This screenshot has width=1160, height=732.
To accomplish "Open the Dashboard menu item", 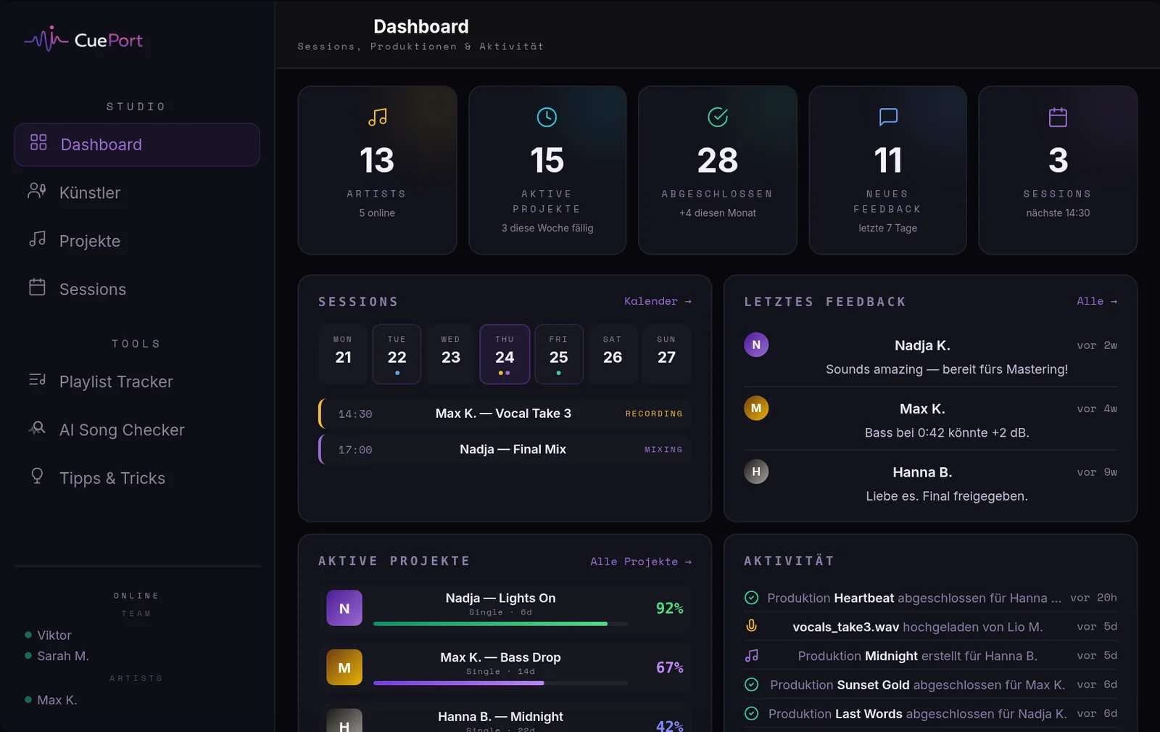I will pos(137,144).
